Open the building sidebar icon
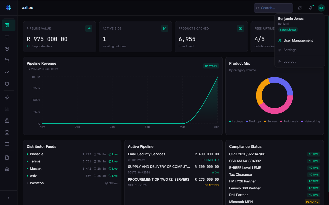 click(x=7, y=121)
